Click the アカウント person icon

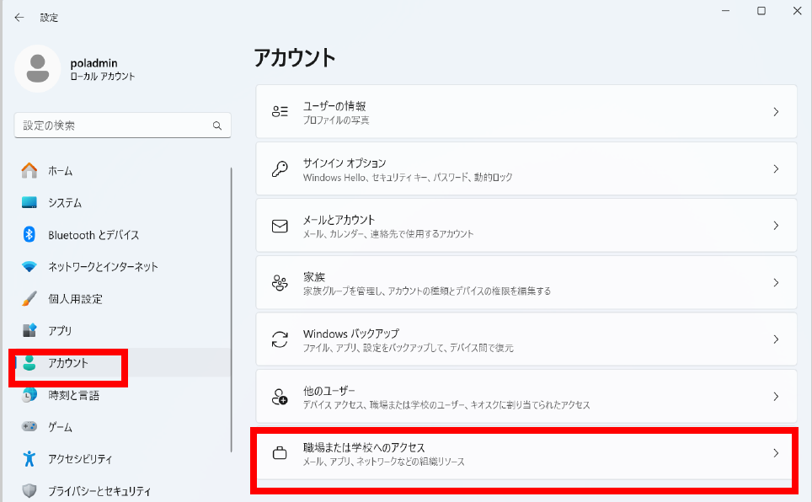(x=29, y=363)
